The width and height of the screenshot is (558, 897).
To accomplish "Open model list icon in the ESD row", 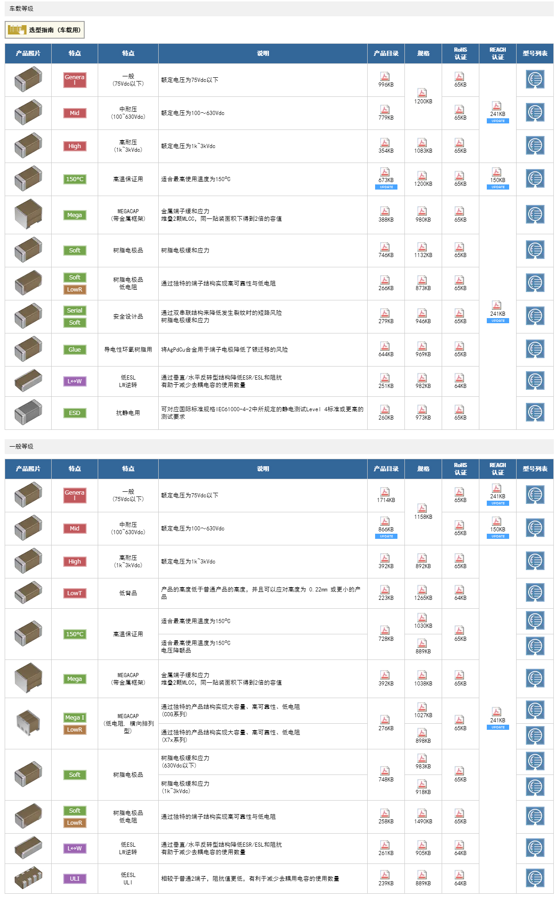I will (535, 413).
